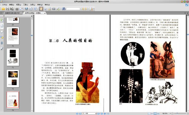Screen dimensions: 189x115
Task: Open the bookmarks panel in left sidebar
Action: coord(2,20)
